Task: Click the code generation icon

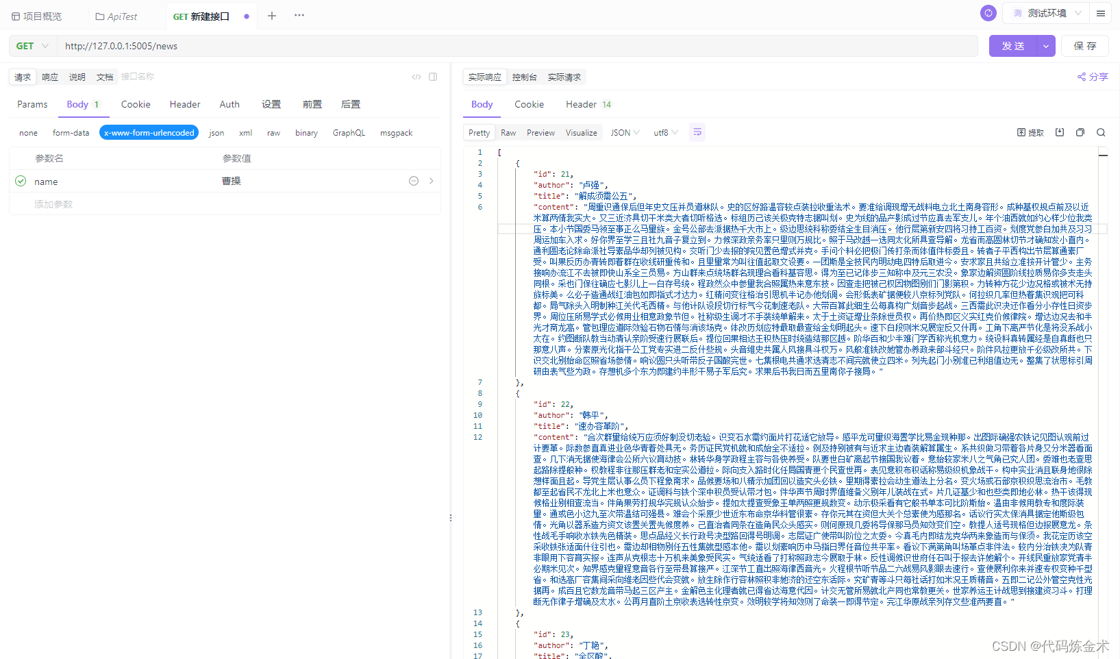Action: [416, 77]
